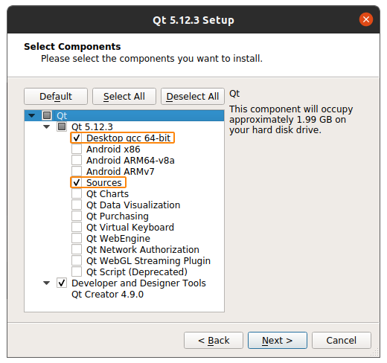
Task: Click the Deselect All button
Action: 193,96
